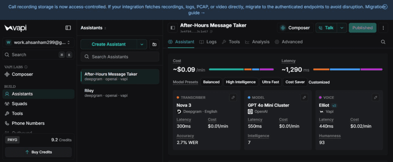Click the Create Assistant button
393x162 pixels.
coord(109,44)
